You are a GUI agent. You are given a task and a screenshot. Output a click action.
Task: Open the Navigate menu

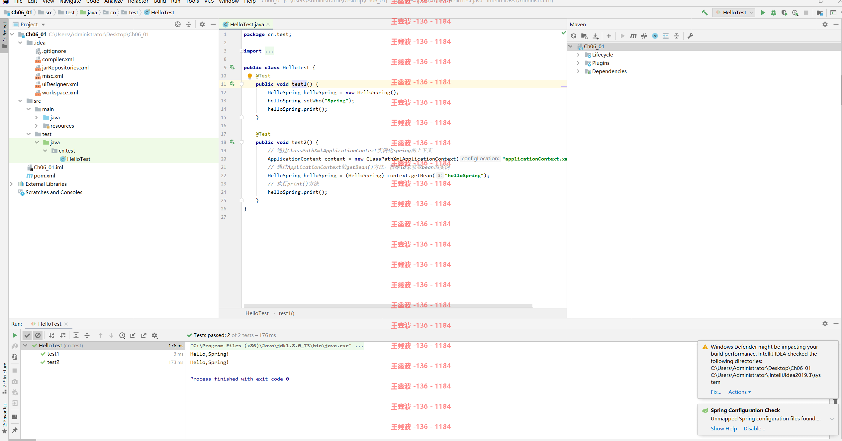point(70,2)
